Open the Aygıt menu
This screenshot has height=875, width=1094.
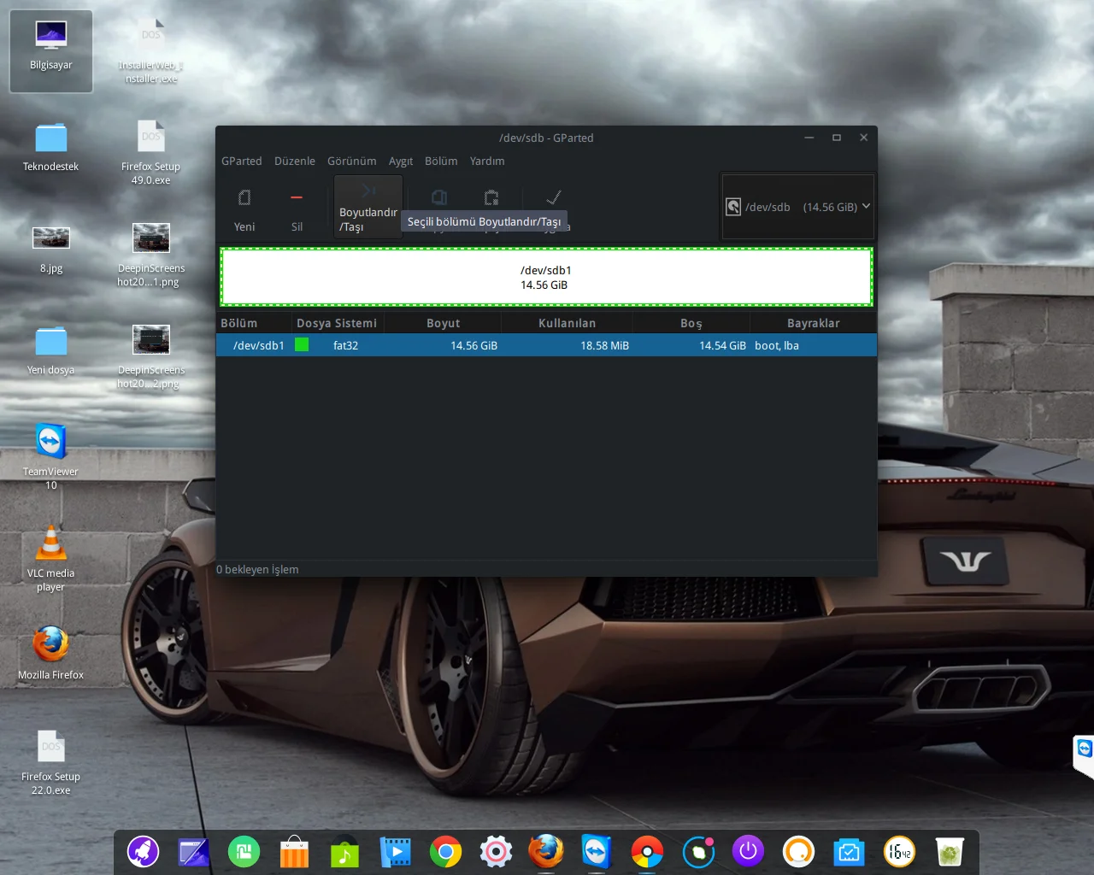400,161
